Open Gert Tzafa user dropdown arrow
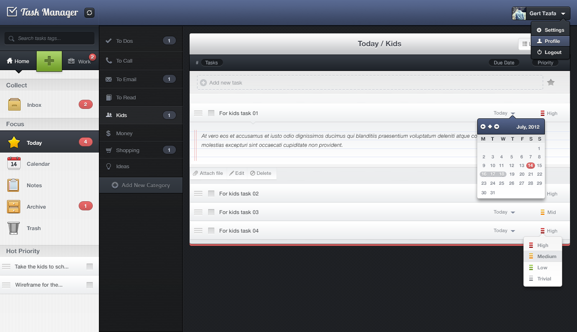Viewport: 577px width, 332px height. point(563,14)
